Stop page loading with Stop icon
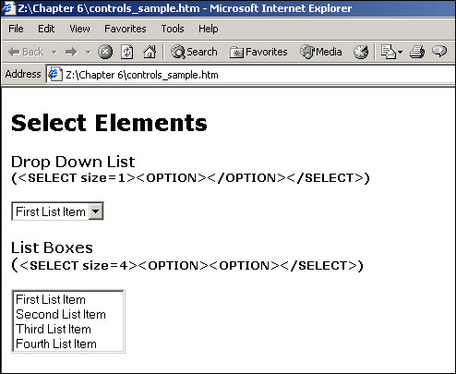 click(105, 52)
